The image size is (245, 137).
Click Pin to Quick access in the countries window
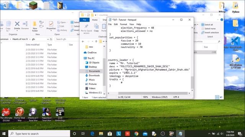(x=86, y=29)
